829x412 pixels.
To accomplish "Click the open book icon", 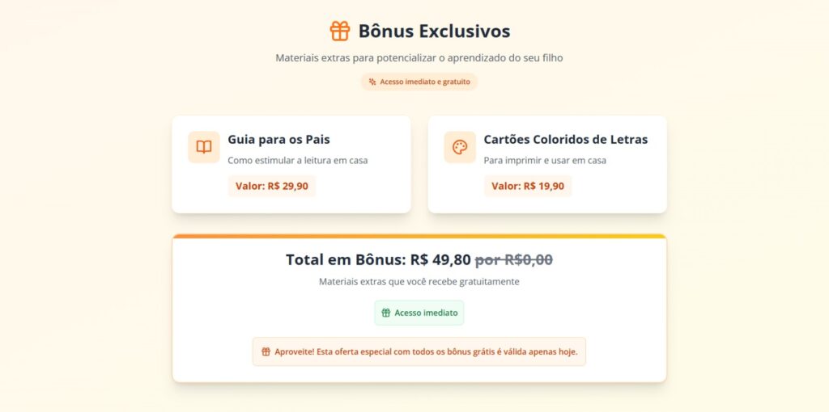I will coord(204,147).
